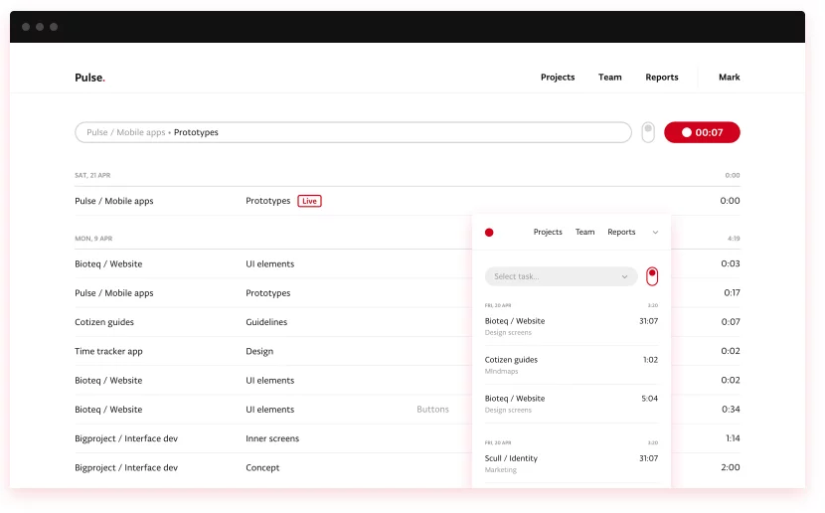Open Projects in the top navigation

[558, 78]
